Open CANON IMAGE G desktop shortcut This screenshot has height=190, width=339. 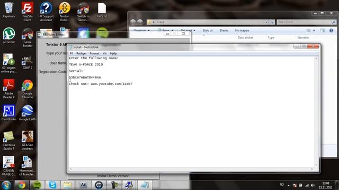pos(8,166)
